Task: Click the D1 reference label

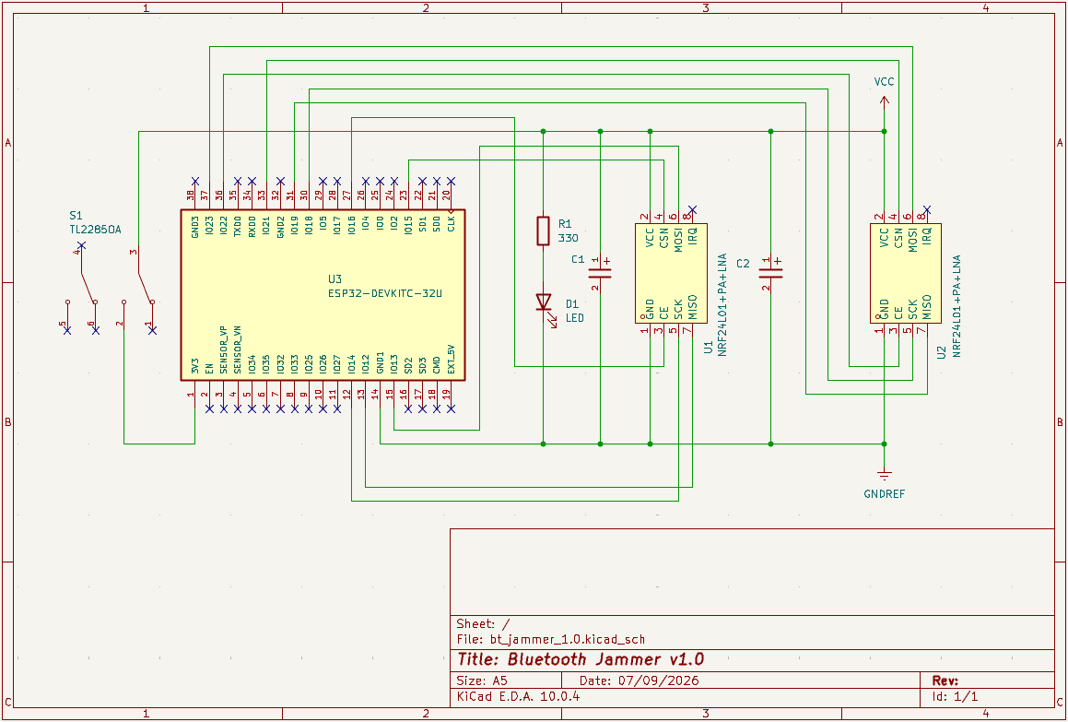Action: pos(572,304)
